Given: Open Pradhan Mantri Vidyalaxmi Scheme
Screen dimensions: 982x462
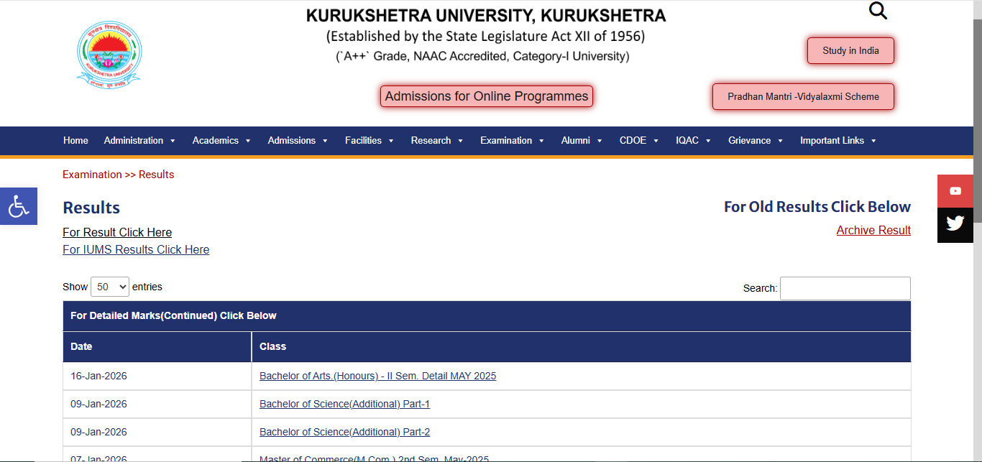Looking at the screenshot, I should 802,96.
